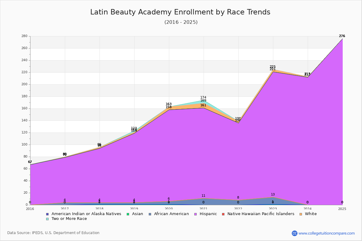Click the 280 y-axis label
Screen dimensions: 362x241
[x=24, y=36]
